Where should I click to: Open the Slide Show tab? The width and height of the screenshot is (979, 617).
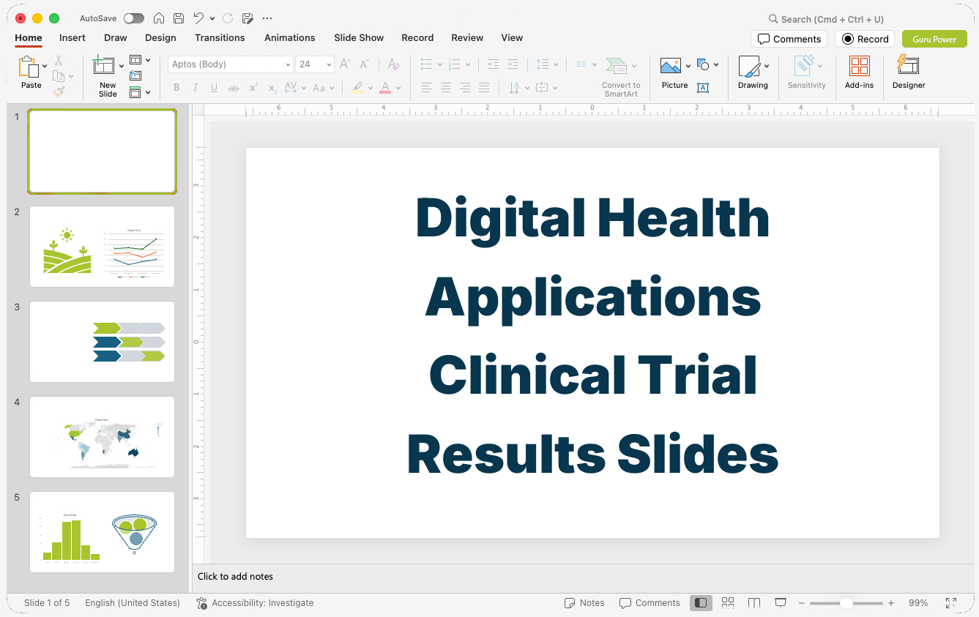(x=359, y=37)
